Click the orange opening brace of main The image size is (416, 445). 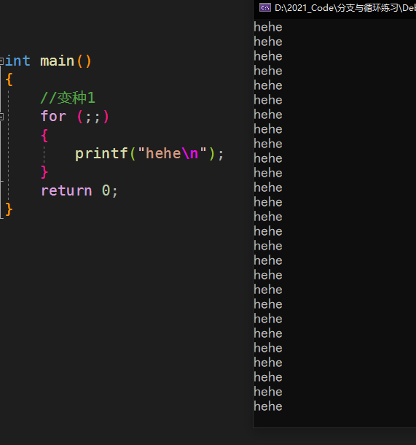9,80
